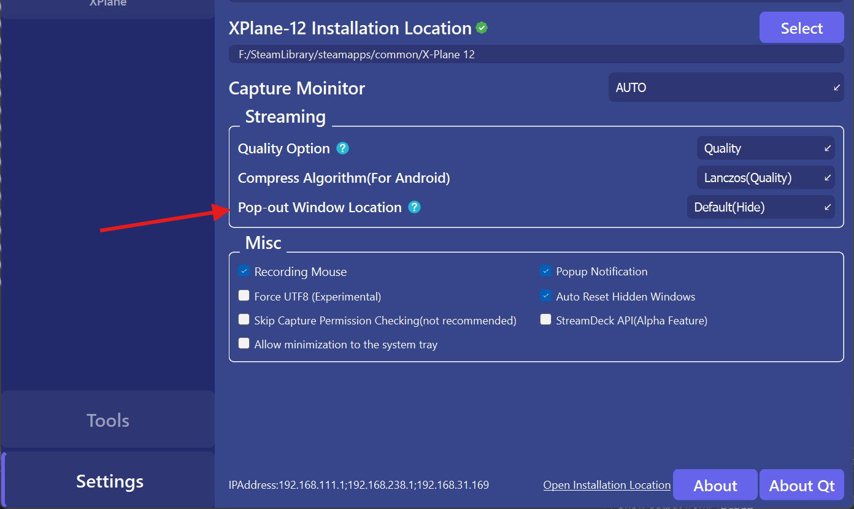Toggle the Recording Mouse checkbox

click(244, 272)
